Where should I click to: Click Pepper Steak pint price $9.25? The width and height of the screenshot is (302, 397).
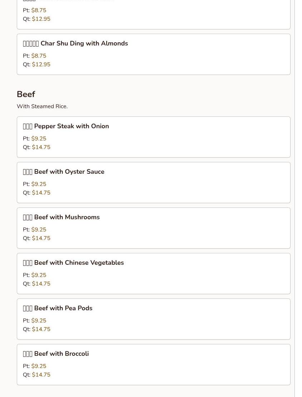39,139
